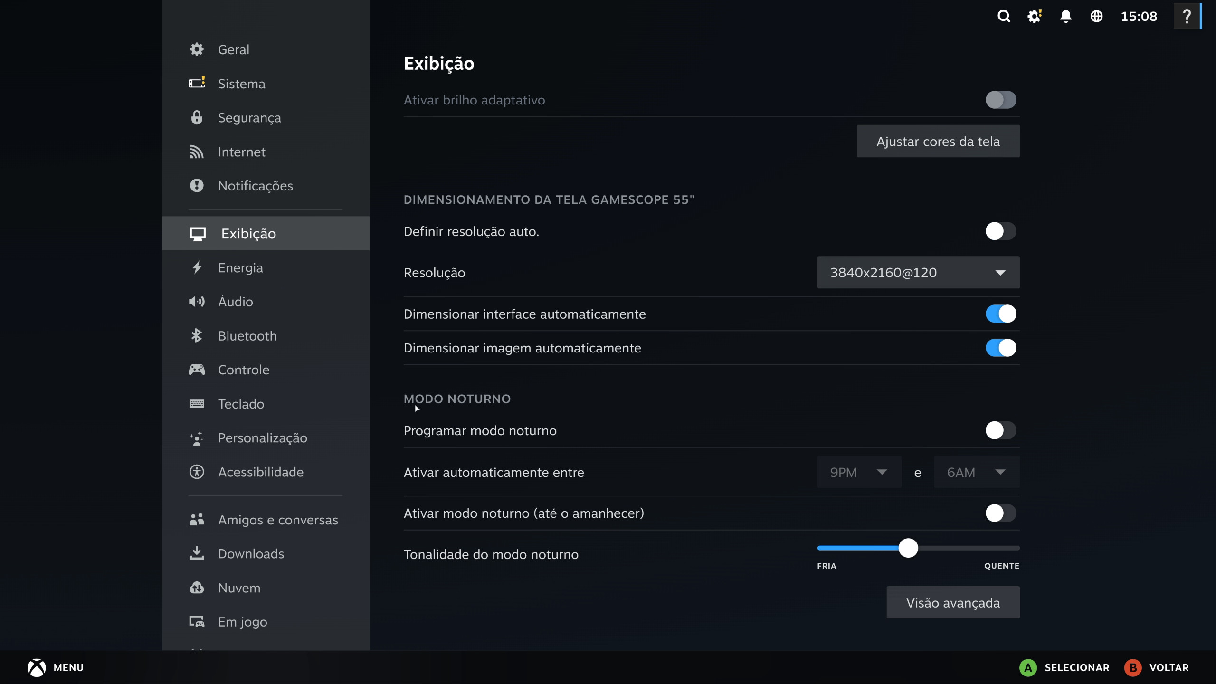Open the Nuvem cloud icon
Viewport: 1216px width, 684px height.
point(197,588)
